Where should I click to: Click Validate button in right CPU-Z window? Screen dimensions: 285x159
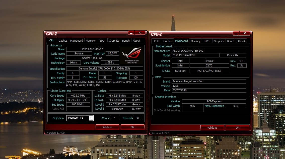coord(212,128)
